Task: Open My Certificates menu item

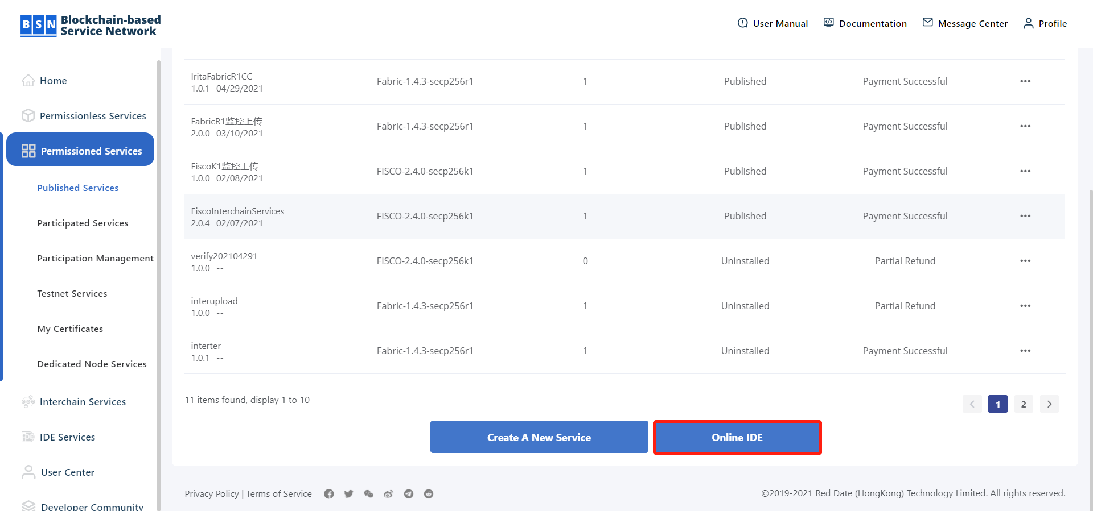Action: pos(70,329)
